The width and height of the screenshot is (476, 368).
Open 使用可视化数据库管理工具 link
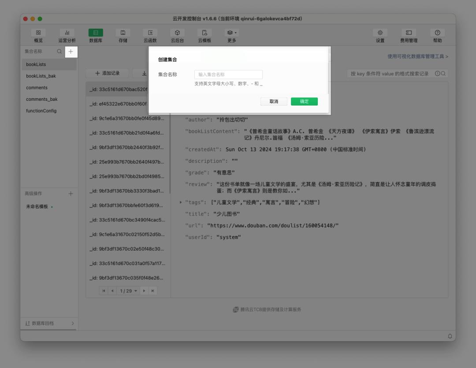[x=418, y=56]
